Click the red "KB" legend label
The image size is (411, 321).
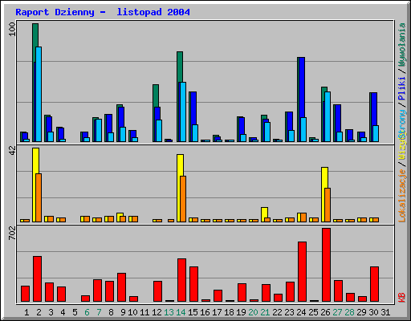(x=402, y=298)
